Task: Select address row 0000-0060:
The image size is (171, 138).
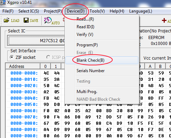Action: 24,111
